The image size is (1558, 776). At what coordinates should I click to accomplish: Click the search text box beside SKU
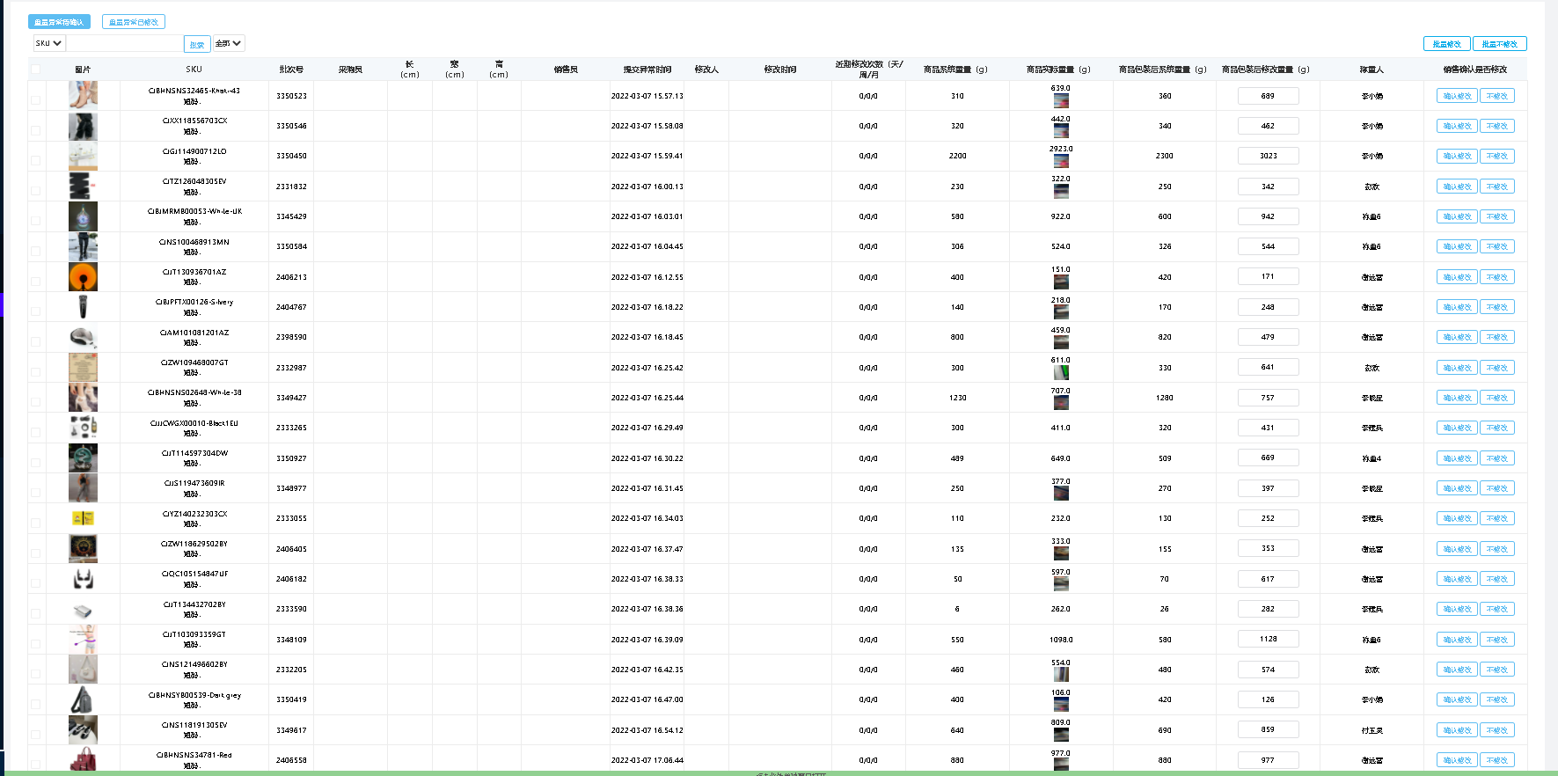tap(124, 43)
